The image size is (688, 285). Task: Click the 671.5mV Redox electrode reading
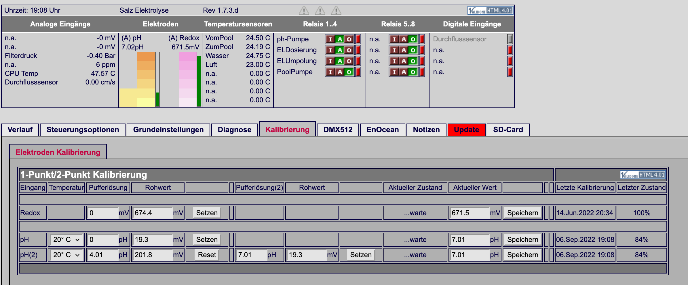185,47
